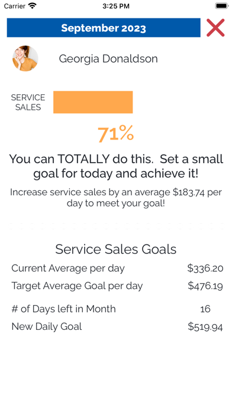Close the screen with the red X
This screenshot has width=232, height=413.
(215, 28)
